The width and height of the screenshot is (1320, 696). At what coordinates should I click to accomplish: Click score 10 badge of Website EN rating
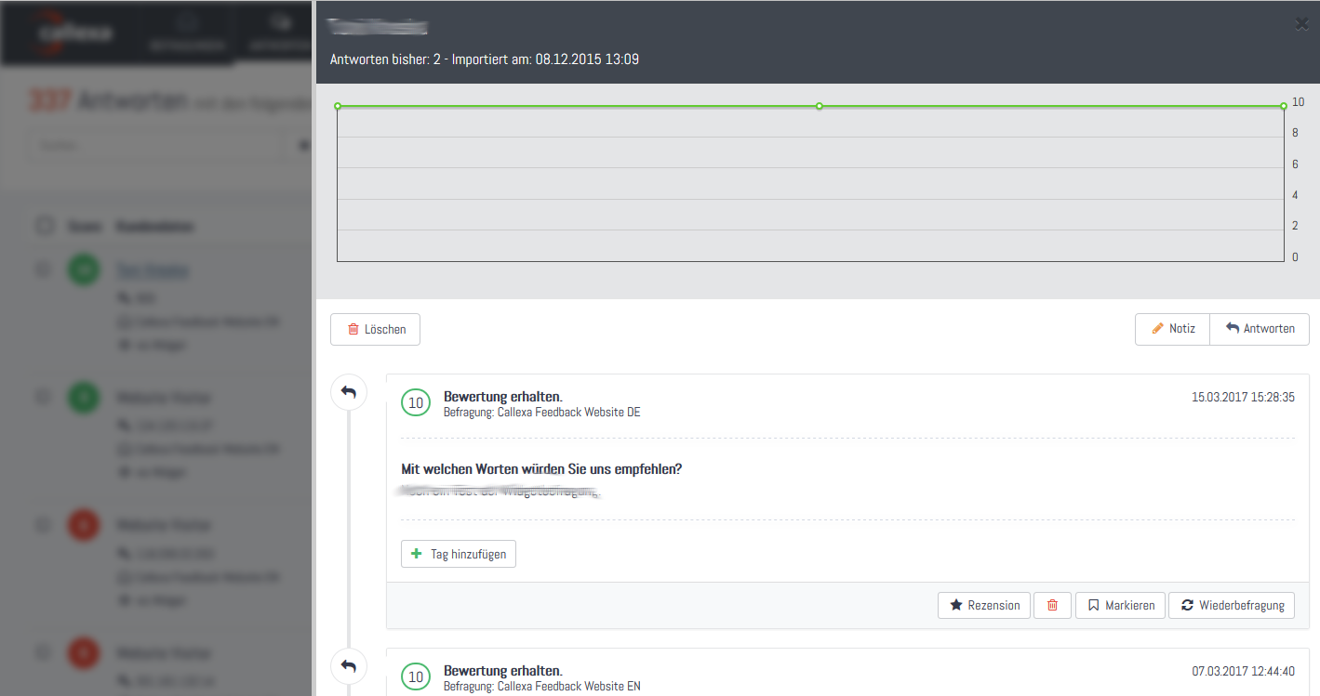416,677
